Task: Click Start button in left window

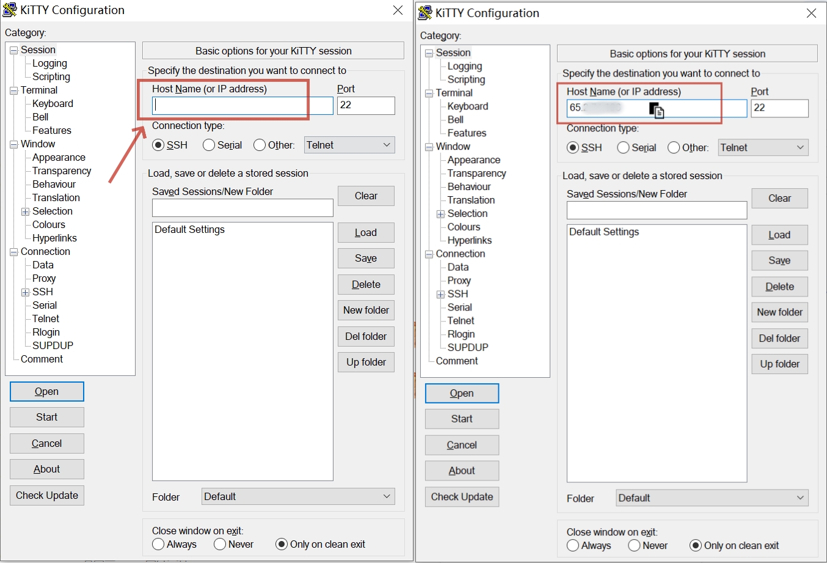Action: 47,417
